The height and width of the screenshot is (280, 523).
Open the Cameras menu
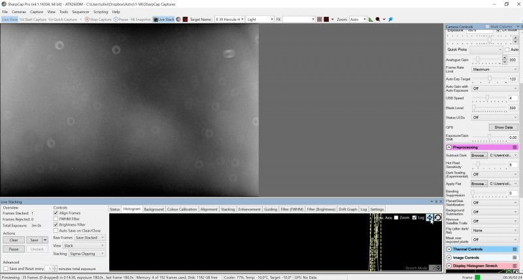pyautogui.click(x=19, y=12)
